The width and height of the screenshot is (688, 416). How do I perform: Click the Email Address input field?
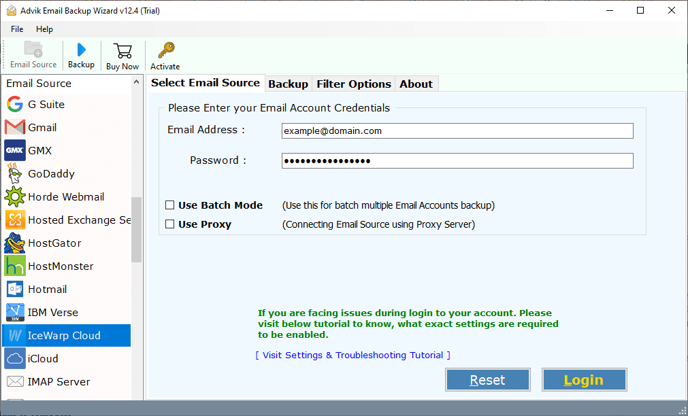click(x=457, y=131)
